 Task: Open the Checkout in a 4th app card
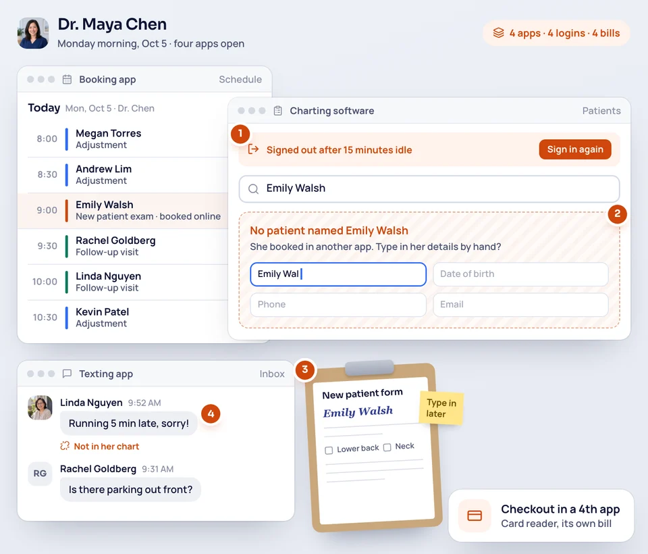(x=541, y=515)
